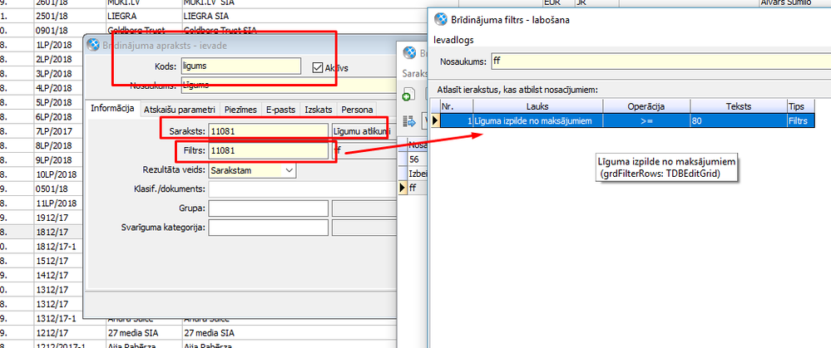
Task: Click the '1912/17' row in background list
Action: coord(58,217)
